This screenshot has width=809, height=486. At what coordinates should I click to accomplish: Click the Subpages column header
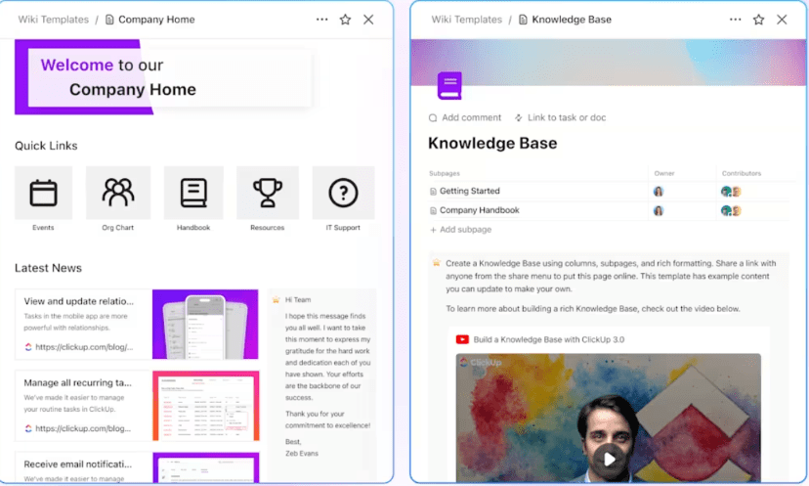point(445,173)
